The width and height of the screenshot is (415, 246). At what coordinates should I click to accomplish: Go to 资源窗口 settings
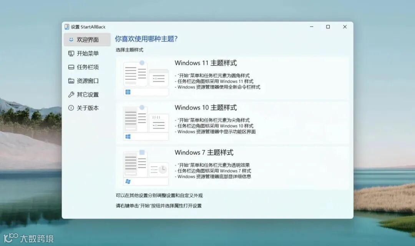click(x=87, y=81)
